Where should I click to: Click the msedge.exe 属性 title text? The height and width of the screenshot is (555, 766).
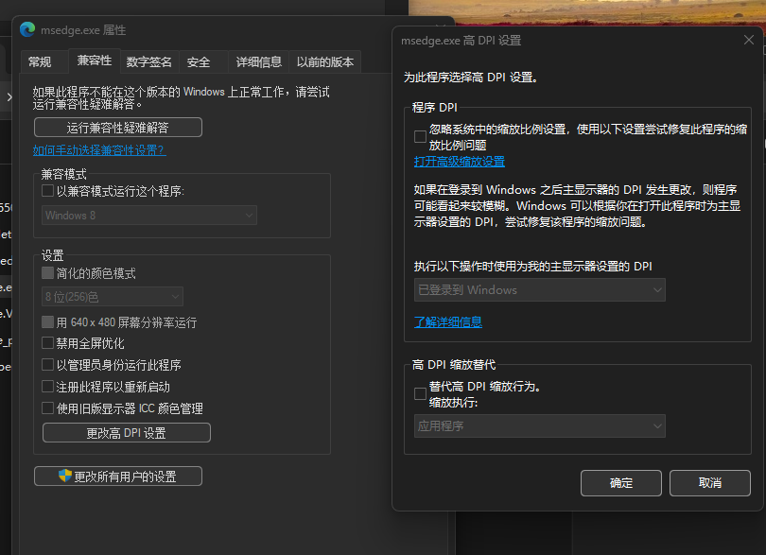pyautogui.click(x=83, y=30)
